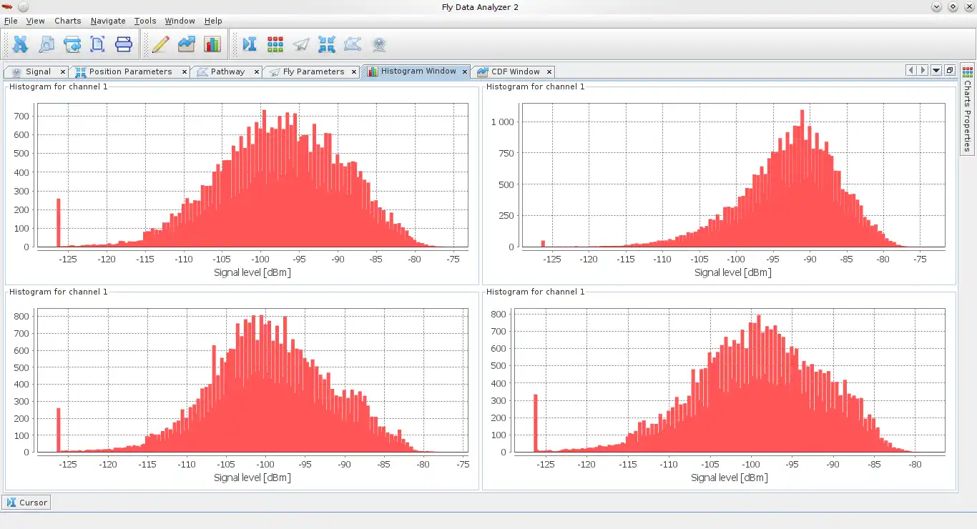Click the inward arrows position toolbar icon
The image size is (977, 529).
coord(327,44)
